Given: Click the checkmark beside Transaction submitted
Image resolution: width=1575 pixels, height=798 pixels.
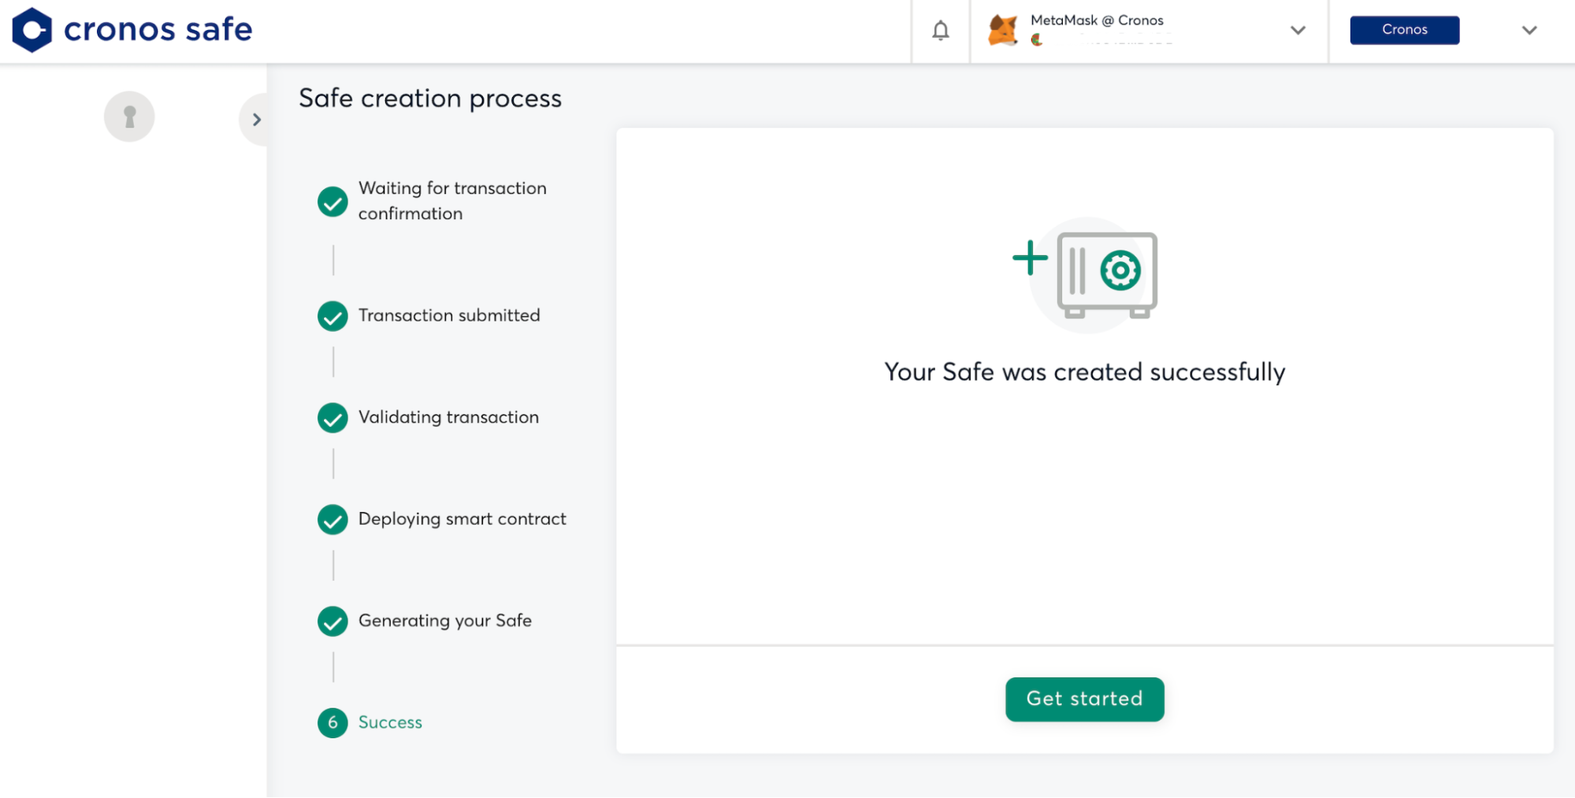Looking at the screenshot, I should [332, 316].
